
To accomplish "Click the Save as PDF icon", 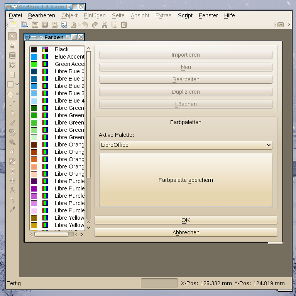I will coord(74,25).
